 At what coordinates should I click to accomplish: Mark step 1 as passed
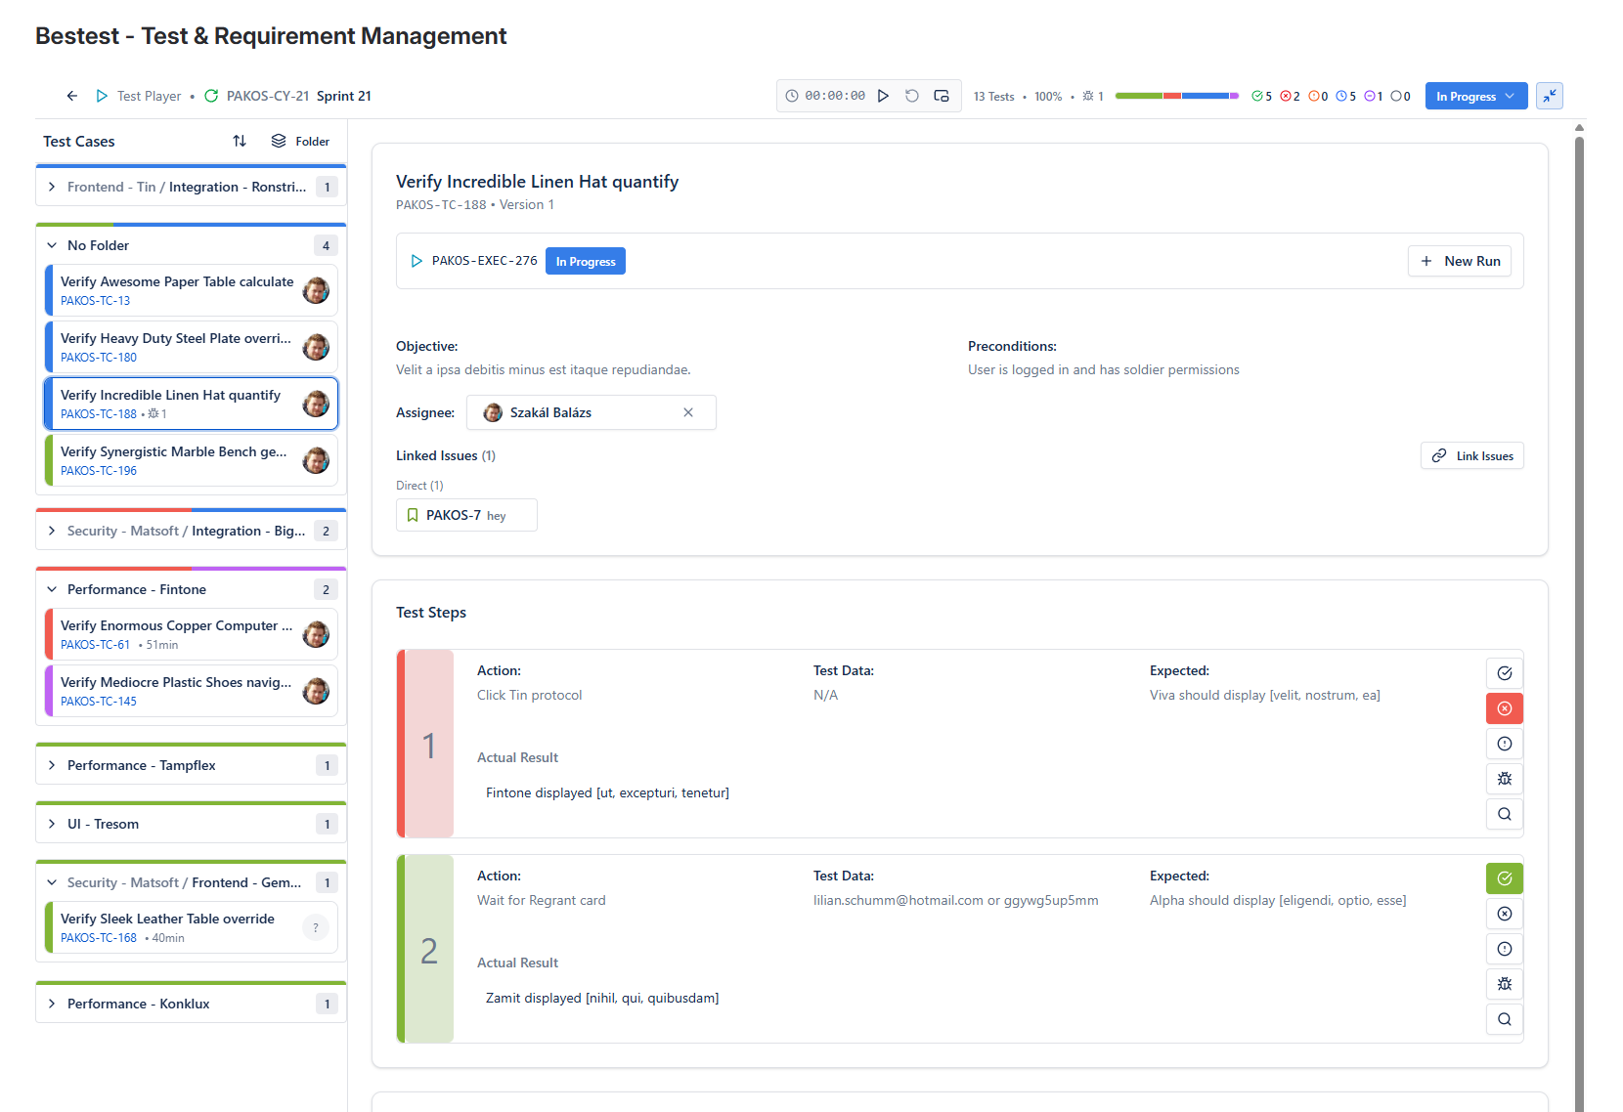coord(1505,673)
